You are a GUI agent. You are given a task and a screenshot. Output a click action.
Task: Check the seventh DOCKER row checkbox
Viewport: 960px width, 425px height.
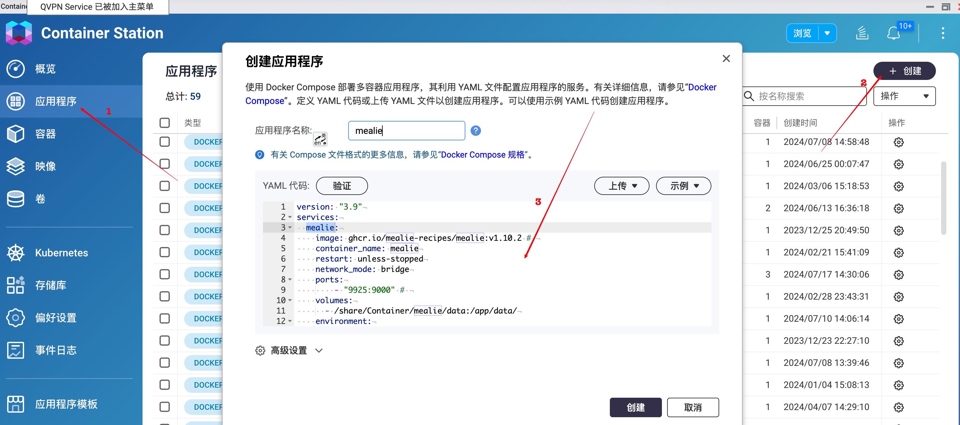(165, 274)
